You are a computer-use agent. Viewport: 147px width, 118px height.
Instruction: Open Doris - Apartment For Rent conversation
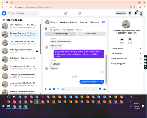click(20, 68)
